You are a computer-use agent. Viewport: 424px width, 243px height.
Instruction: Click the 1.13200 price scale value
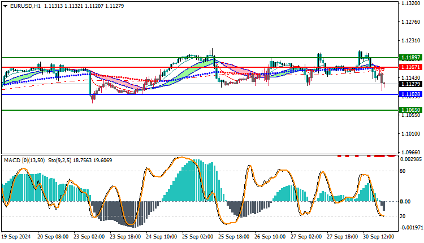pos(411,3)
